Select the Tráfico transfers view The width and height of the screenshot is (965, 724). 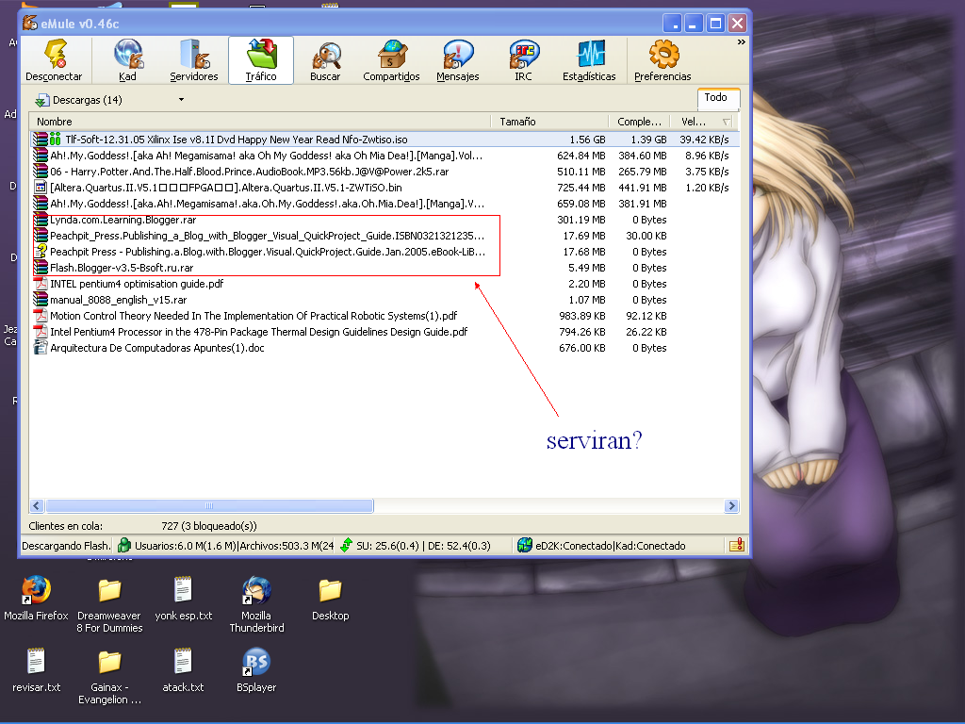261,60
